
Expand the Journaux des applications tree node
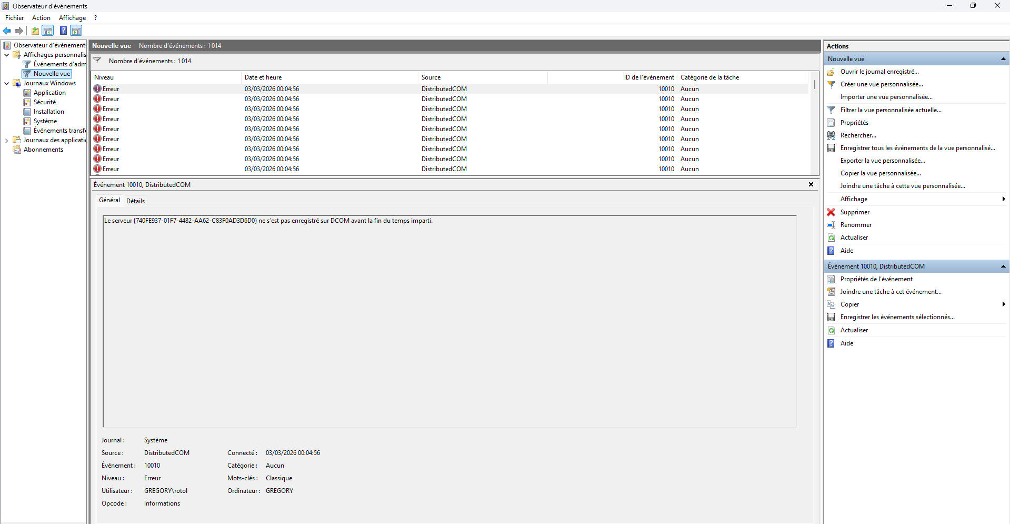(6, 140)
